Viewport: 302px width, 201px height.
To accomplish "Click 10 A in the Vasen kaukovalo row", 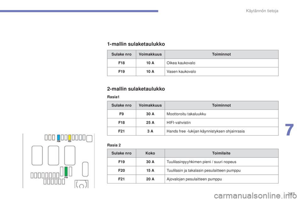I will (x=150, y=72).
